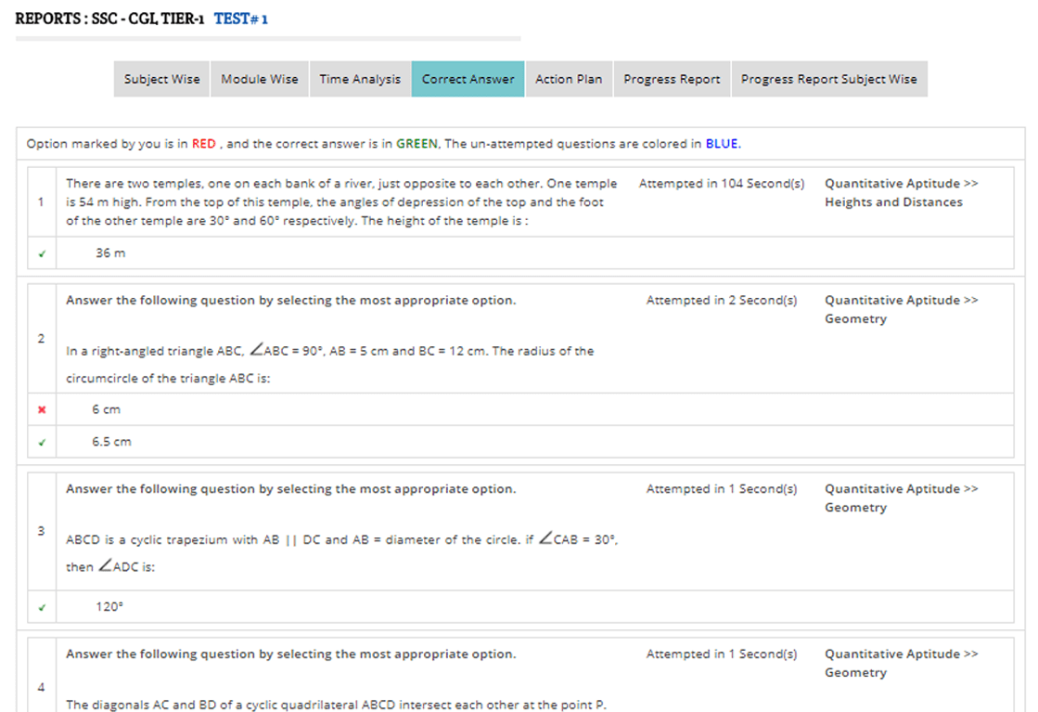Click the green checkmark beside 36 m
This screenshot has height=712, width=1038.
pos(41,253)
